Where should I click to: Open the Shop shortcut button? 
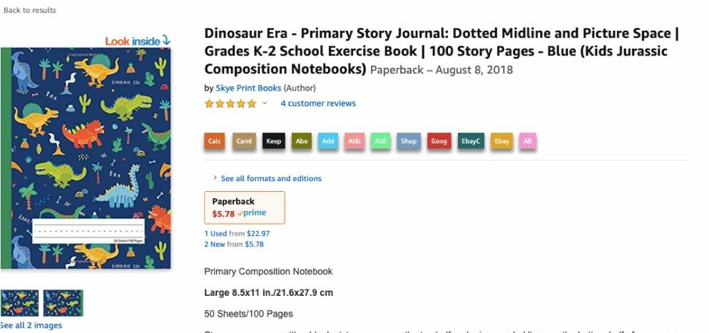point(409,141)
